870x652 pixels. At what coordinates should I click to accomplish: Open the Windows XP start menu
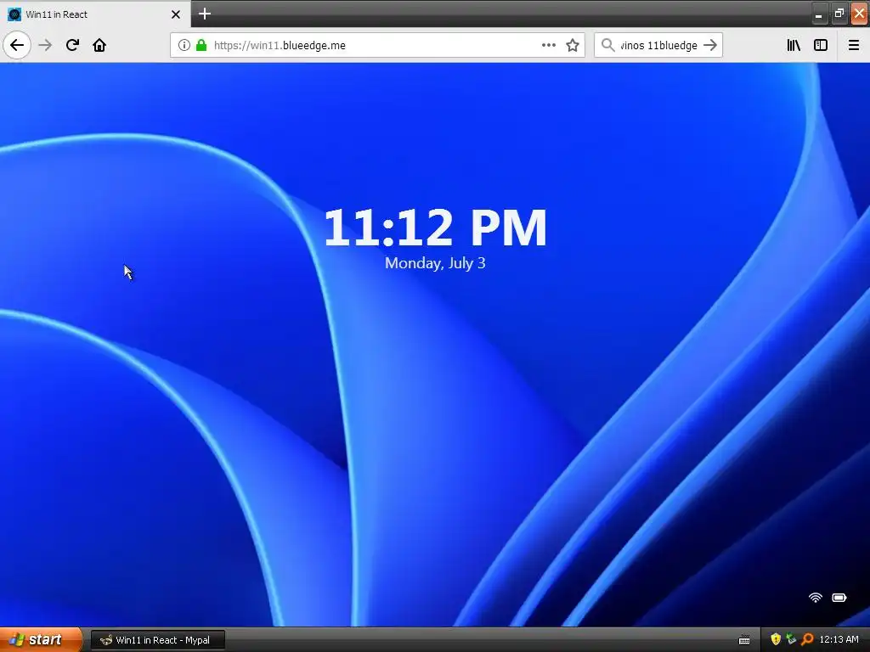[x=41, y=639]
